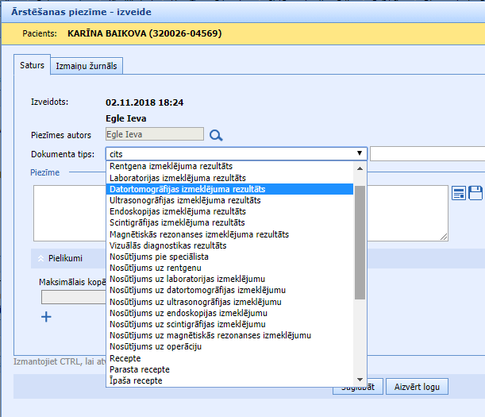The height and width of the screenshot is (417, 485).
Task: Select Nosūtījums pie speciālista option
Action: 159,257
